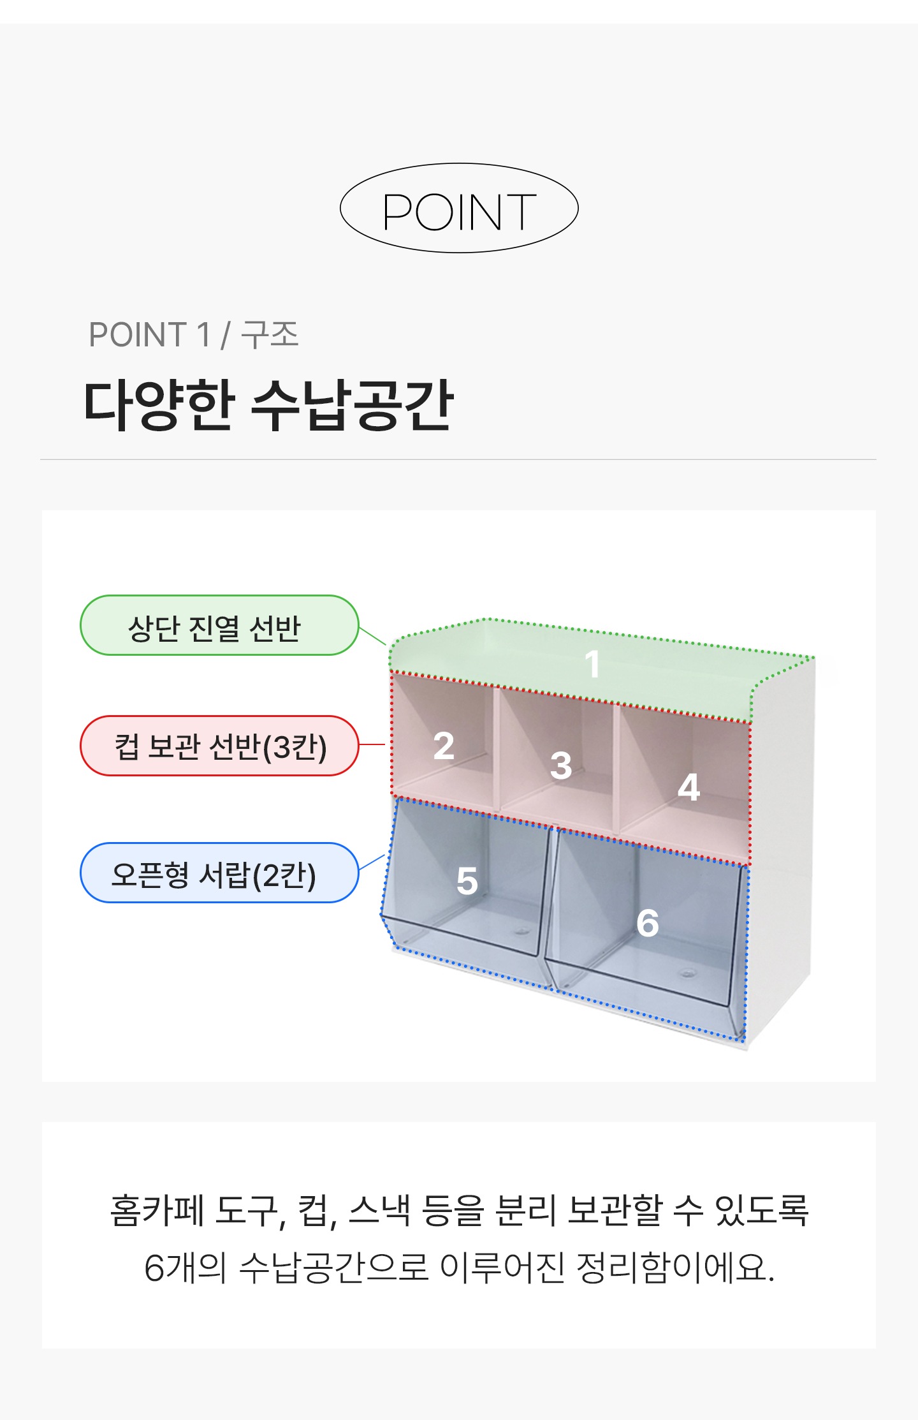Click number 6 on the right drawer
The width and height of the screenshot is (918, 1420).
(x=648, y=923)
